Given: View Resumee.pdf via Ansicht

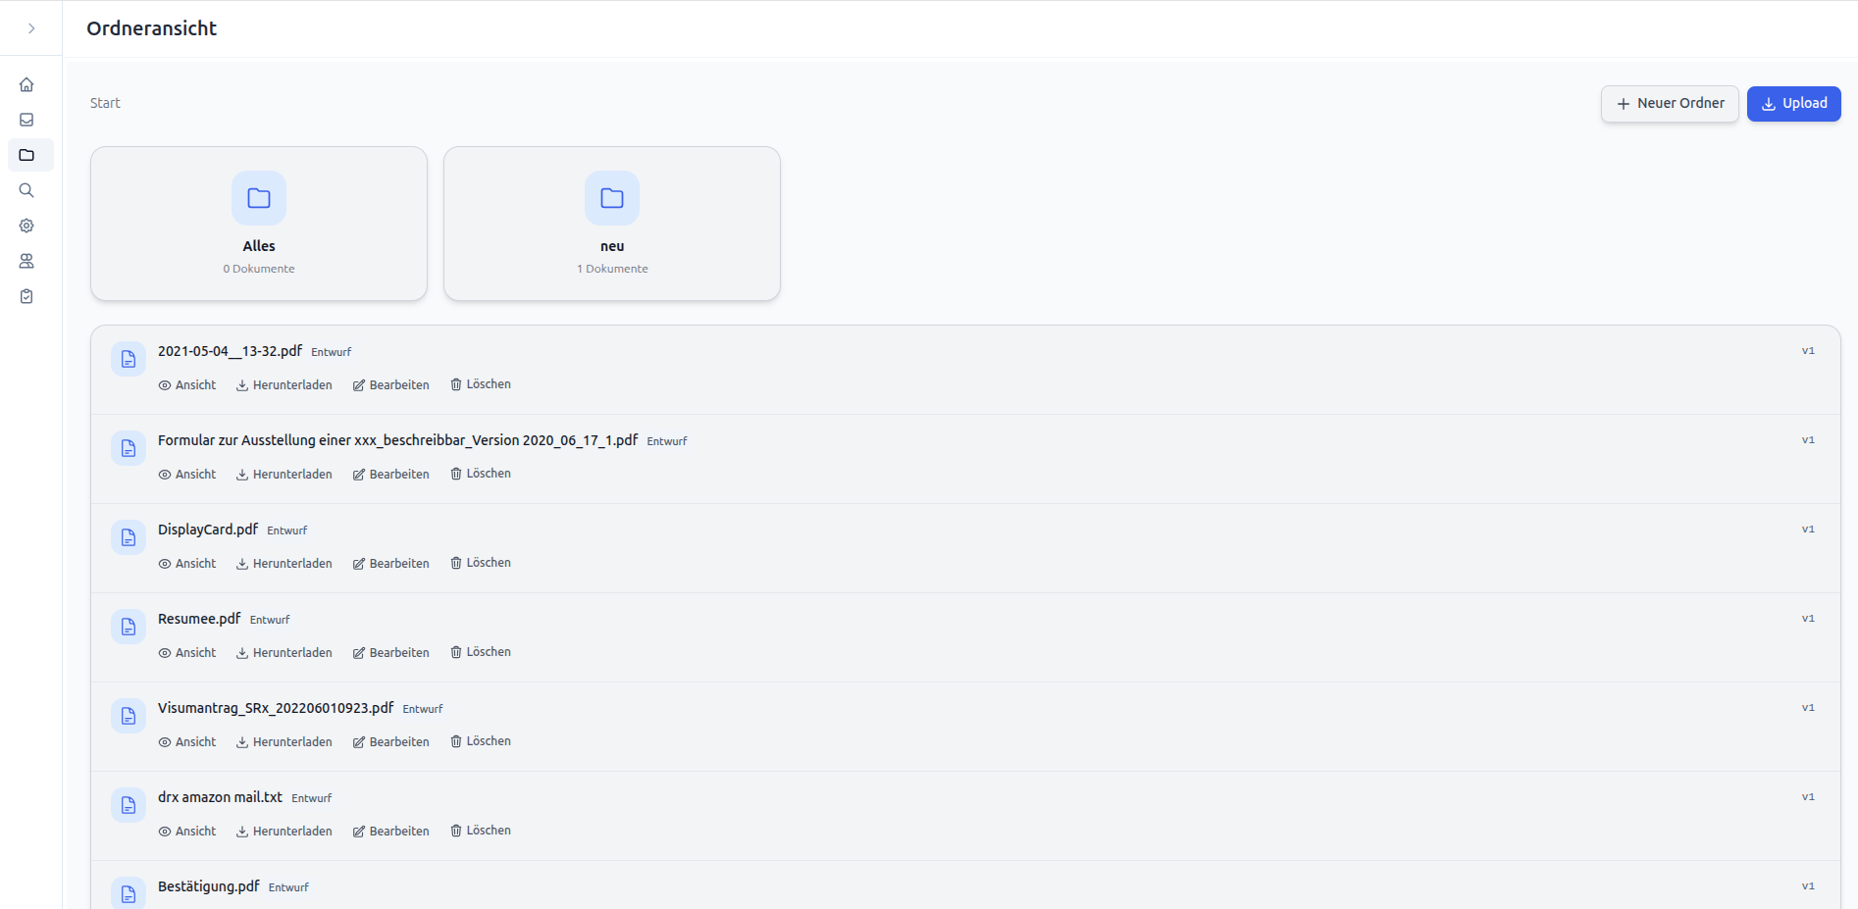Looking at the screenshot, I should coord(187,653).
